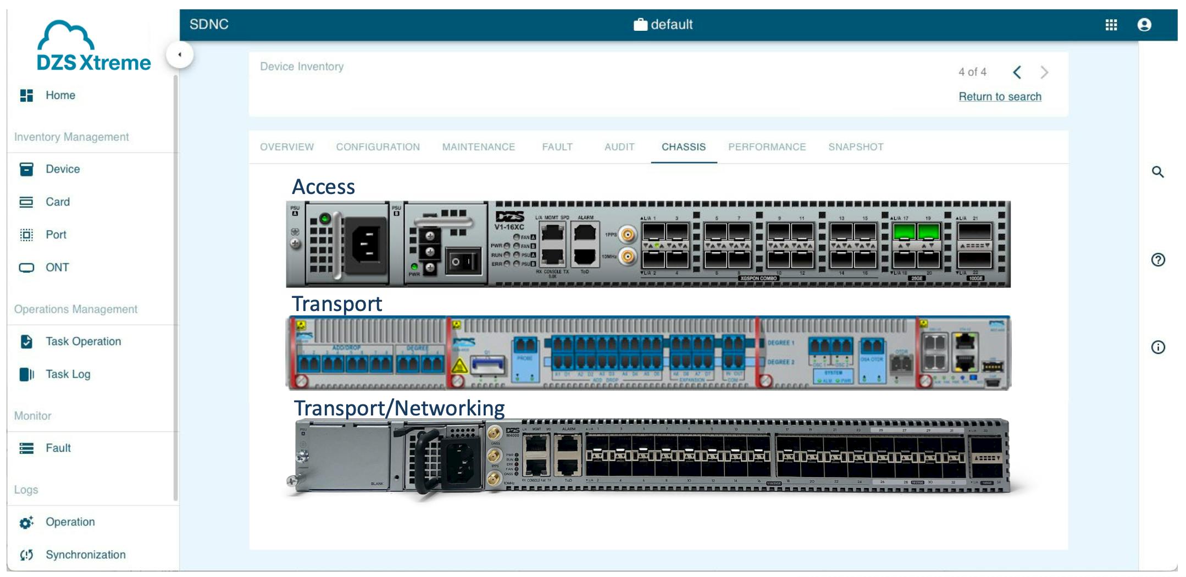Image resolution: width=1186 pixels, height=577 pixels.
Task: Click the Access chassis device image
Action: pyautogui.click(x=648, y=244)
